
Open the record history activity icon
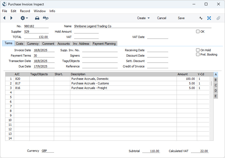coord(201,18)
